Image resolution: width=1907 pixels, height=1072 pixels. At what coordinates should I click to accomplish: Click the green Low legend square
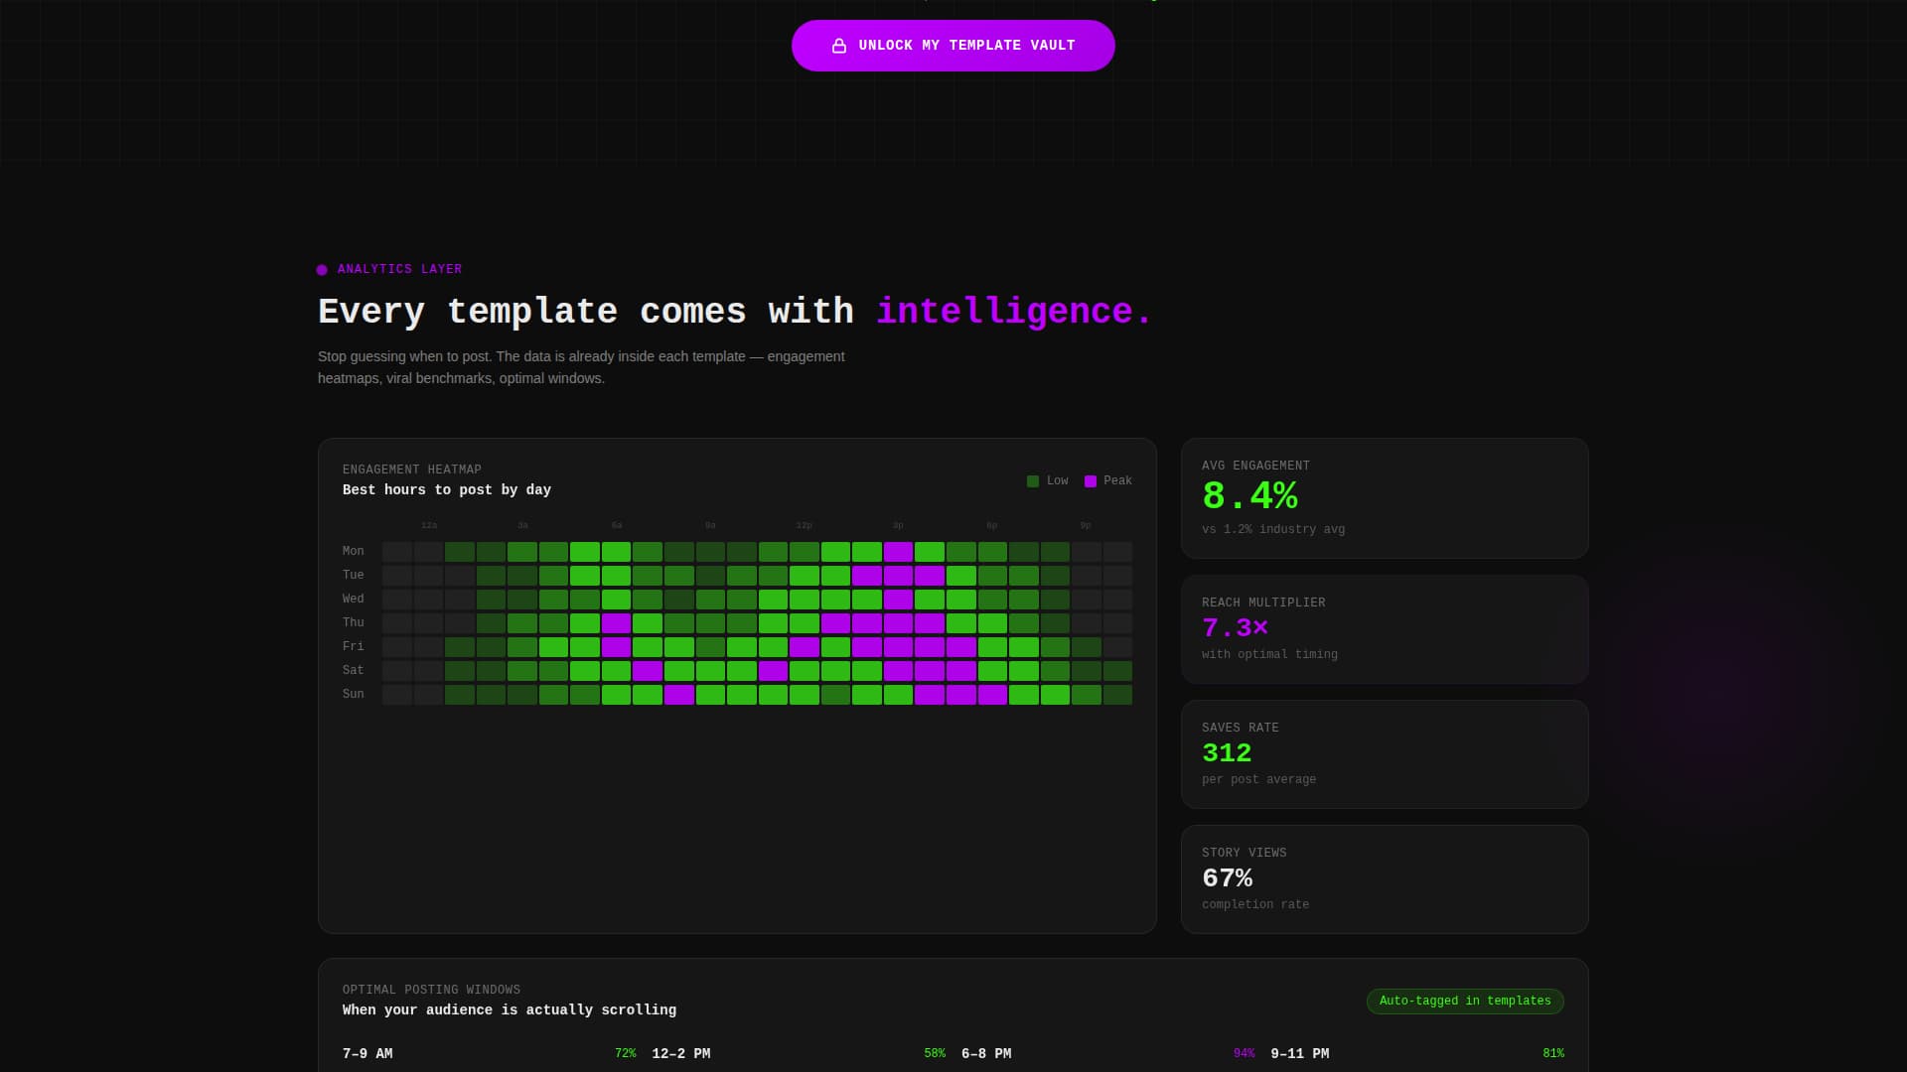(1032, 480)
